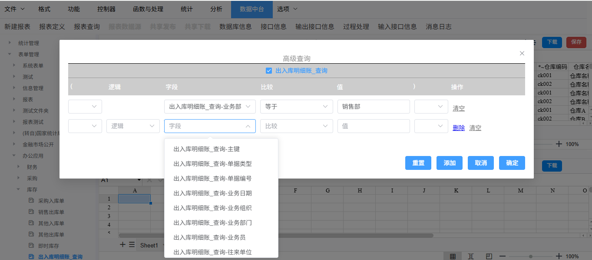The height and width of the screenshot is (260, 592).
Task: Click the 删除 link in second row
Action: (459, 128)
